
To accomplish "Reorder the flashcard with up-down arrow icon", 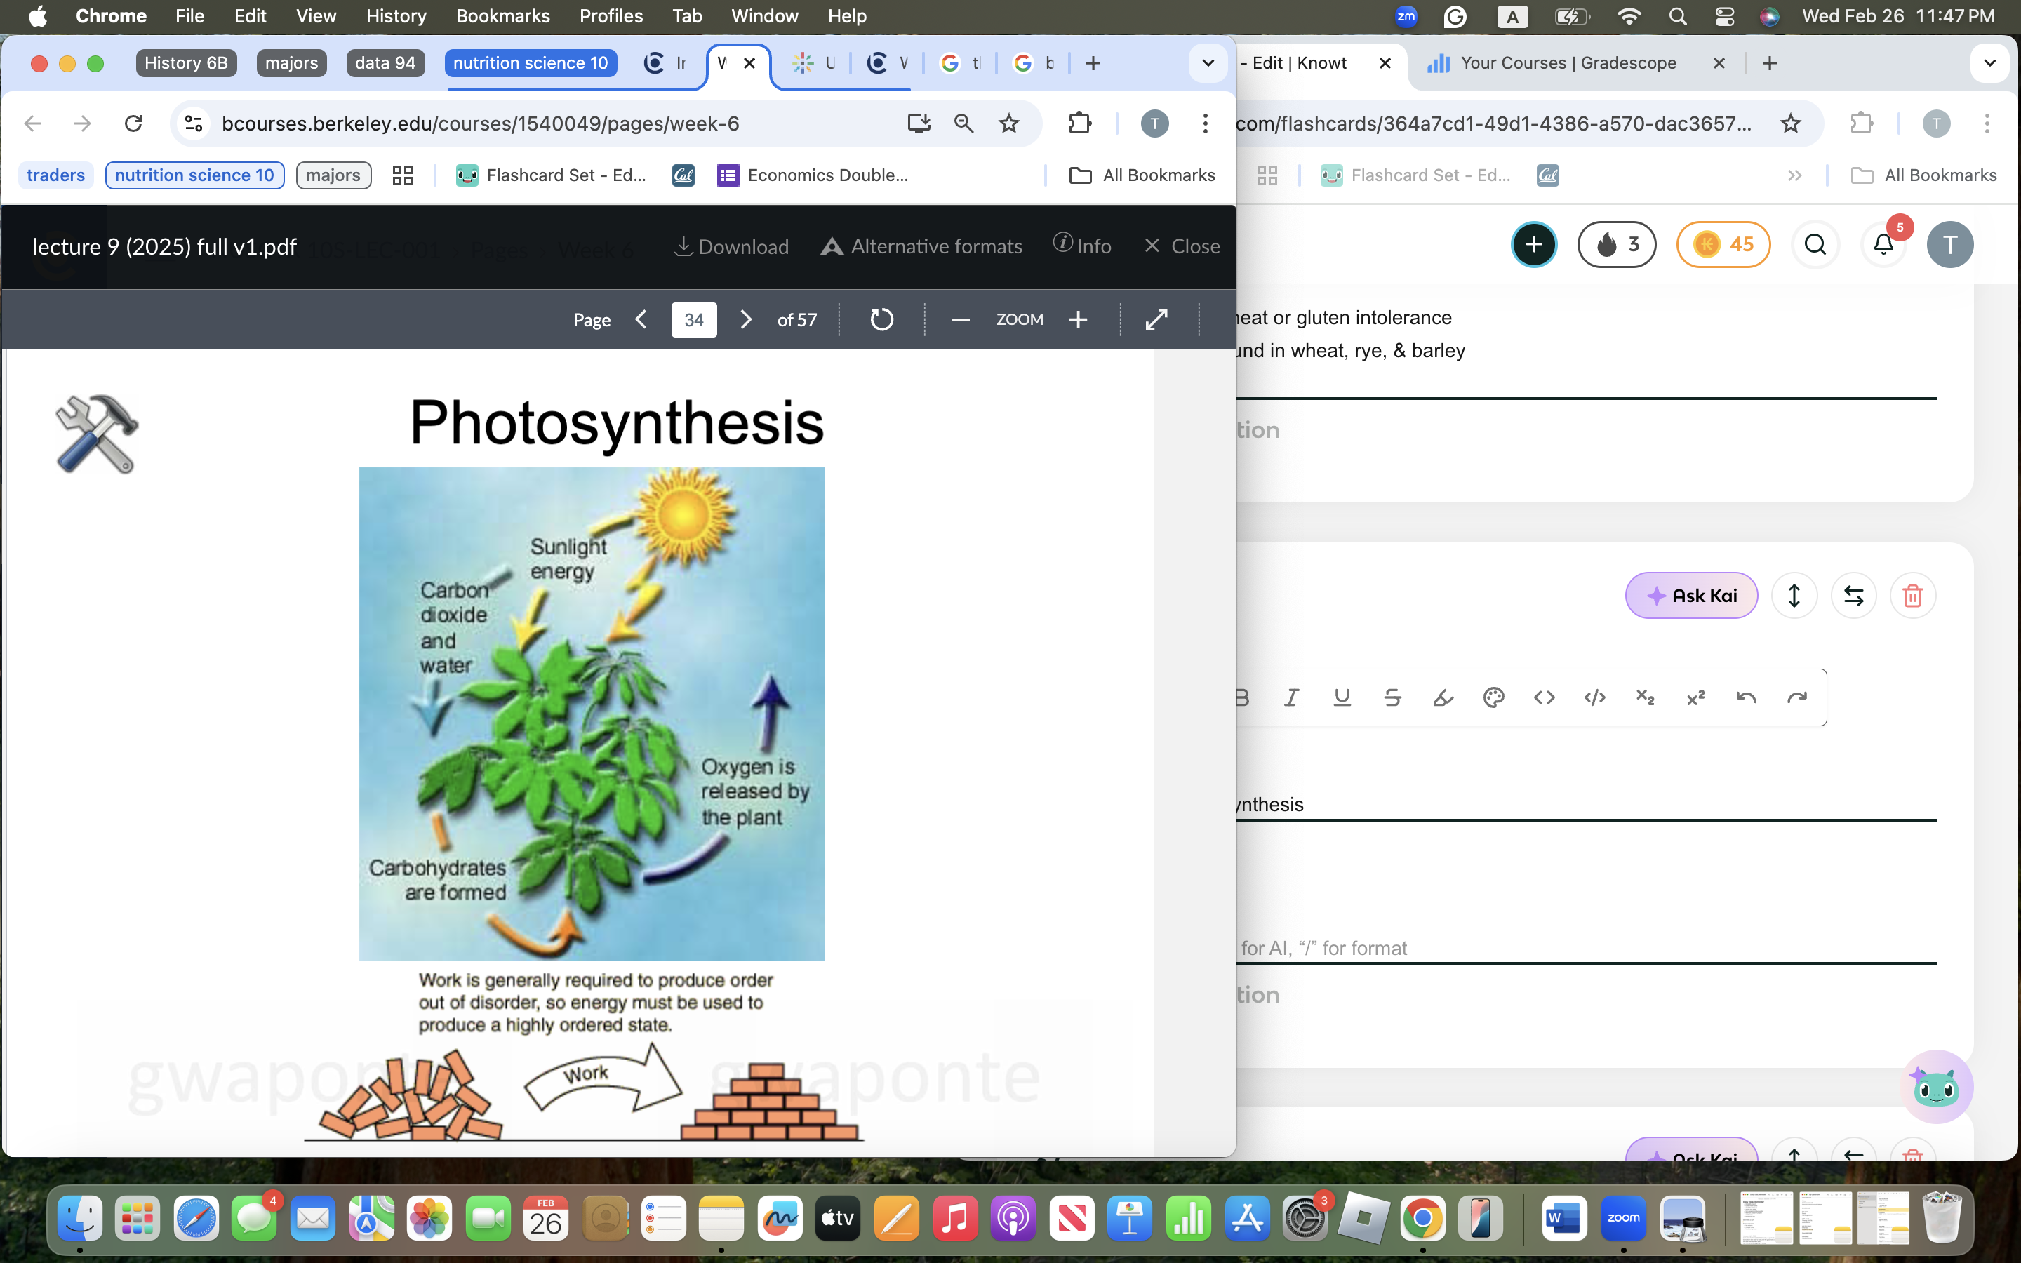I will pyautogui.click(x=1794, y=596).
